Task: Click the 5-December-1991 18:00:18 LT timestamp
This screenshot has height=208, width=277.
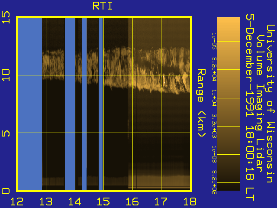Action: [x=250, y=107]
